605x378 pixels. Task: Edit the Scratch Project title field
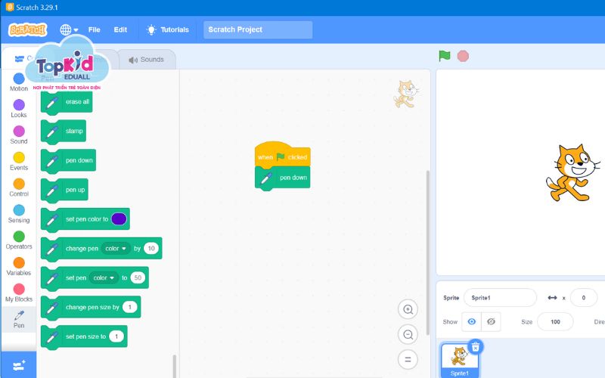pyautogui.click(x=258, y=29)
